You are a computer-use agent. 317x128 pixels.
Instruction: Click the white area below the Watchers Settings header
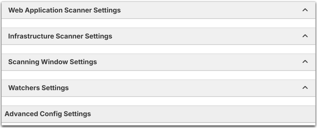[x=158, y=101]
